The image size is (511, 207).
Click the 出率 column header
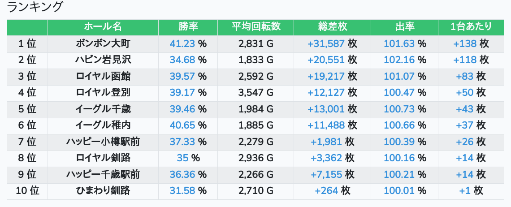coord(404,27)
